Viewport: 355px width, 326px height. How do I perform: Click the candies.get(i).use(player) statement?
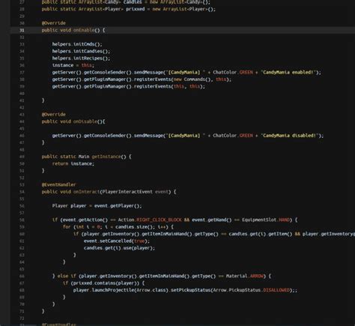(119, 248)
